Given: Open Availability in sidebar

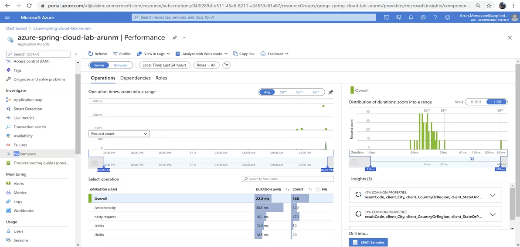Looking at the screenshot, I should click(23, 136).
